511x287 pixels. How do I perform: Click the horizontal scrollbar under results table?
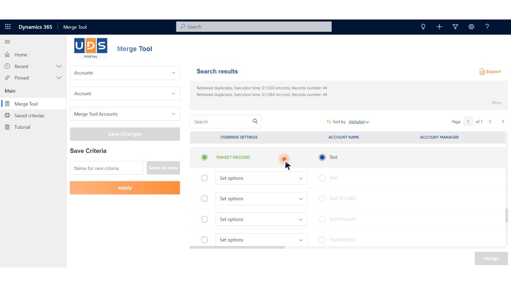click(237, 247)
